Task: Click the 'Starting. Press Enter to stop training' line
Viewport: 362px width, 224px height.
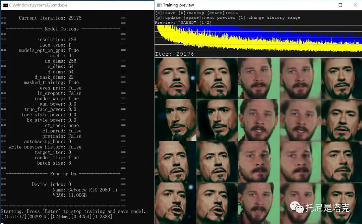Action: click(73, 211)
